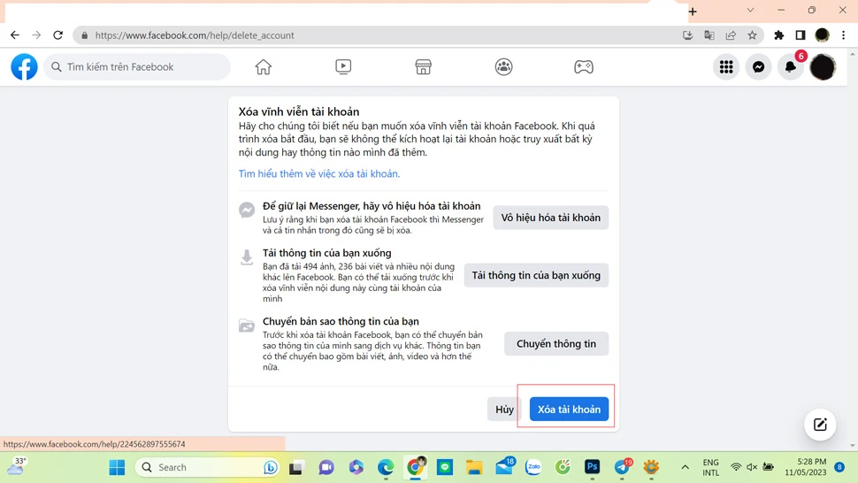Click the Xóa tài khoản button

pyautogui.click(x=569, y=410)
